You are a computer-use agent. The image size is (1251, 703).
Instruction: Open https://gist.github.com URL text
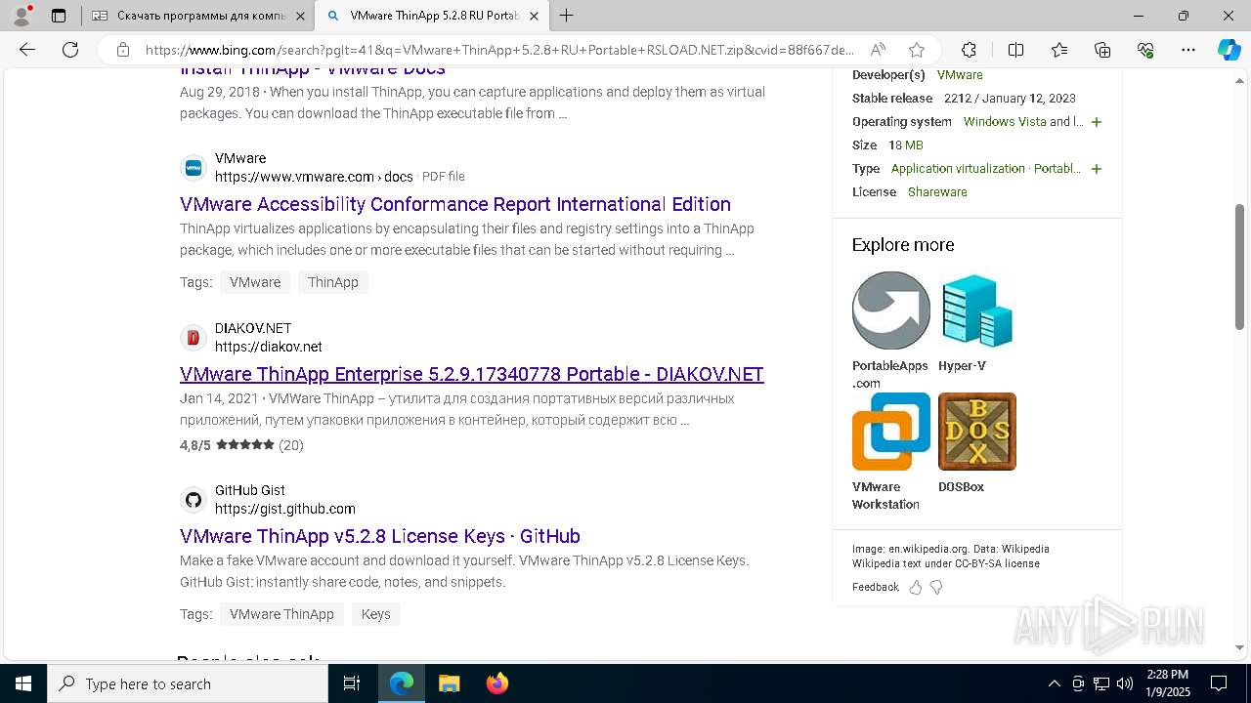tap(285, 509)
